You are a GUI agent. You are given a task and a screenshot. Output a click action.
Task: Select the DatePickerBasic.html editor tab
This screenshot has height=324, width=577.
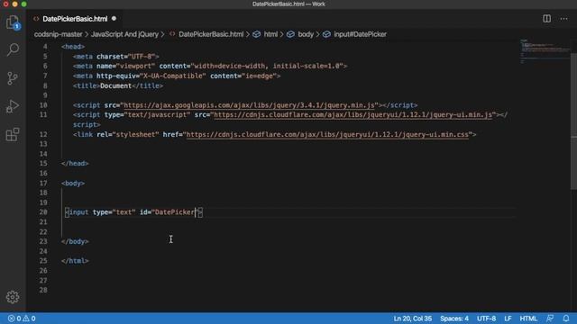[75, 19]
